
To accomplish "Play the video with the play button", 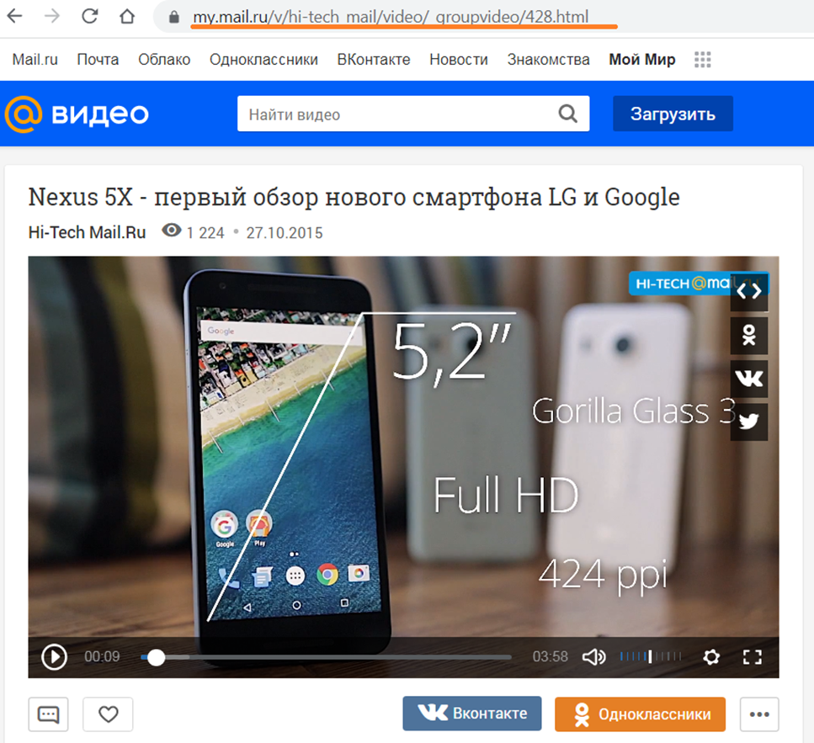I will [x=54, y=657].
